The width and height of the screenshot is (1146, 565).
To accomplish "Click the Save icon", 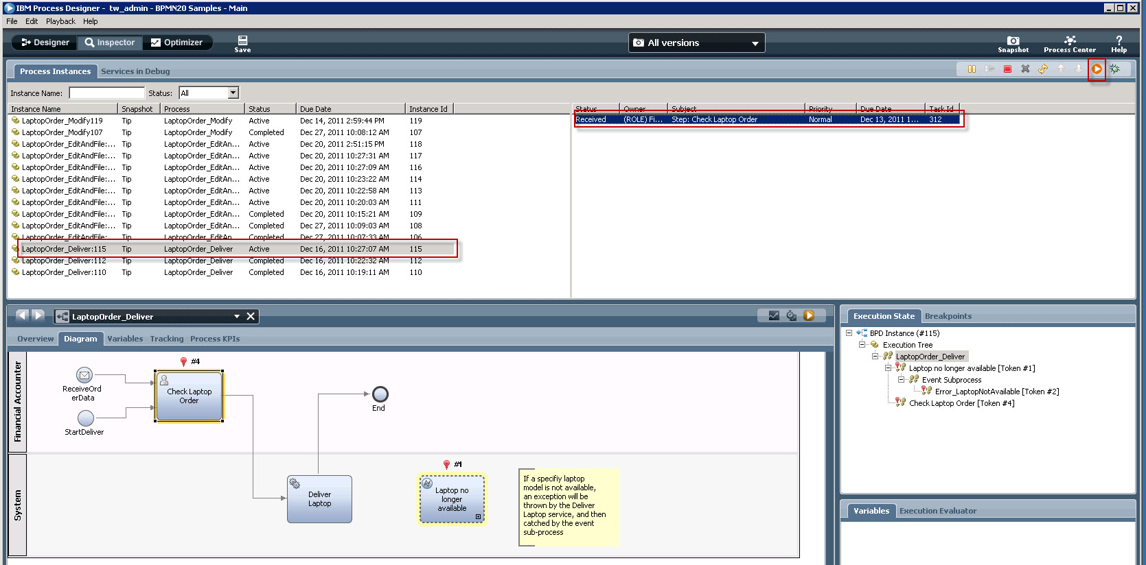I will pos(242,44).
